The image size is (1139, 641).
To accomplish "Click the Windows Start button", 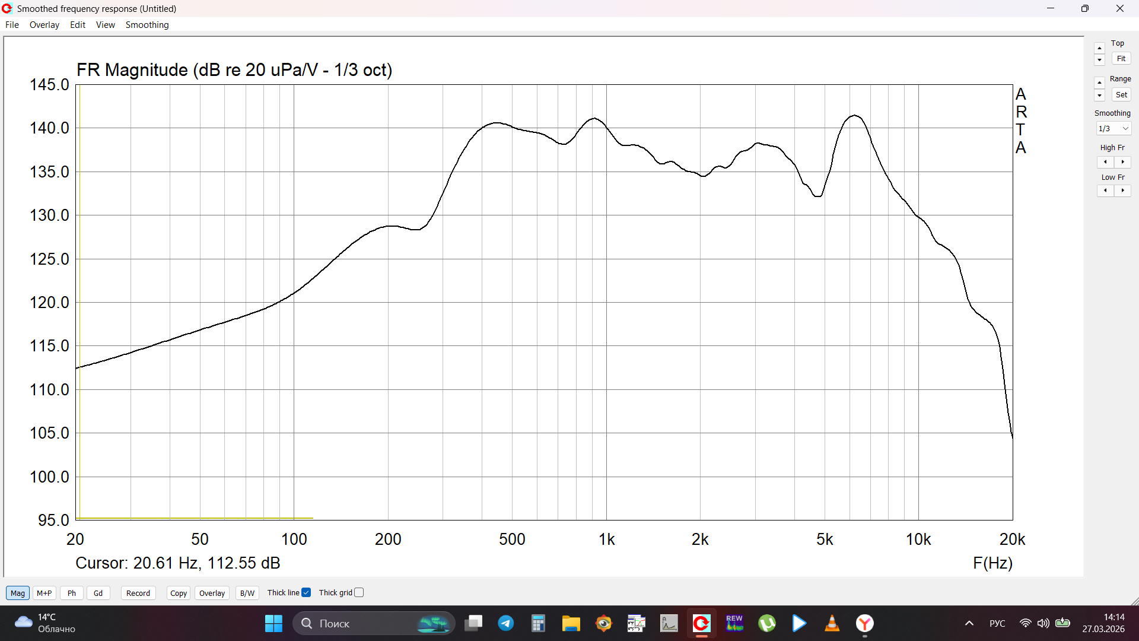I will coord(273,623).
